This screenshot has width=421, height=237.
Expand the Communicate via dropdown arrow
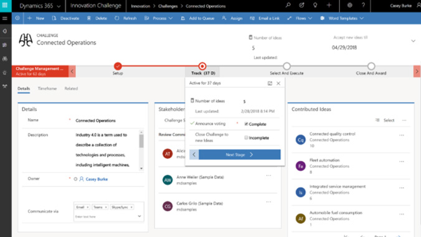[x=140, y=216]
